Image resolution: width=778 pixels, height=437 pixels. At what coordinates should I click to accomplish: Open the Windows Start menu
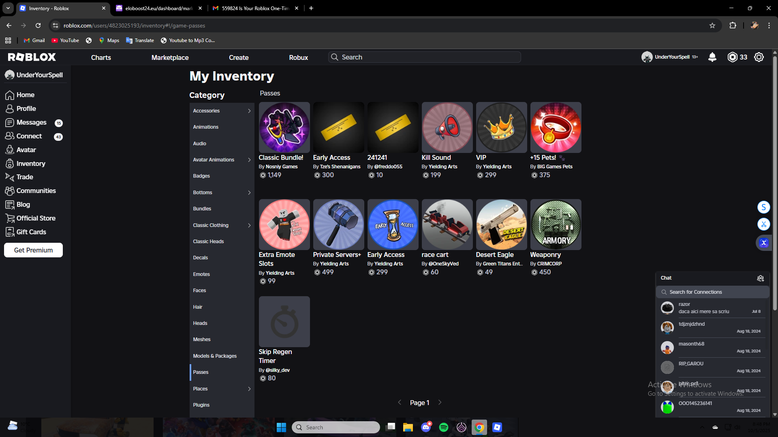pos(281,427)
